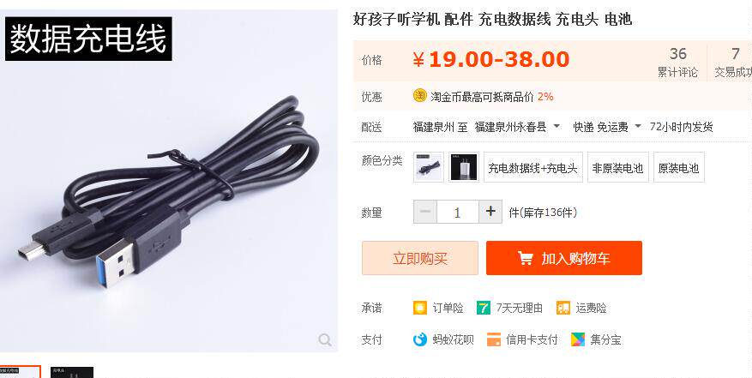
Task: Increase quantity with the plus button
Action: 490,212
